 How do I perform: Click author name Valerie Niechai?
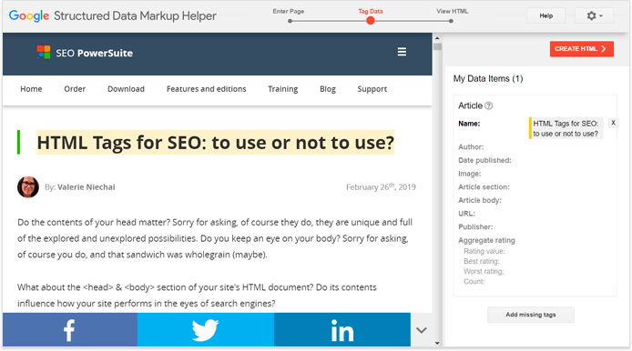tap(87, 187)
